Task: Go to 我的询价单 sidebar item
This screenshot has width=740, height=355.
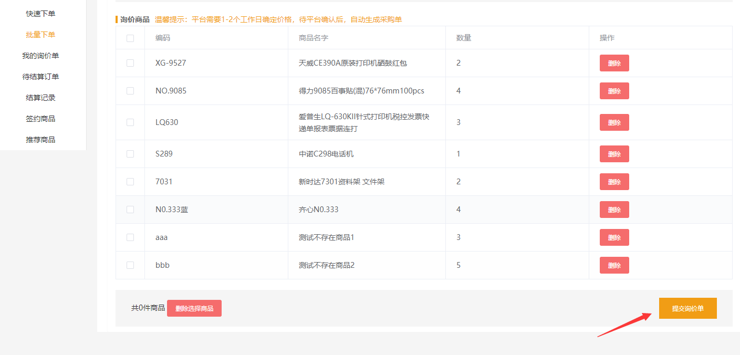Action: click(x=40, y=56)
